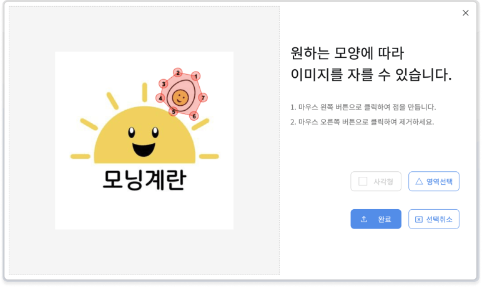Select vertex marker number 4
This screenshot has height=287, width=482.
(x=160, y=98)
